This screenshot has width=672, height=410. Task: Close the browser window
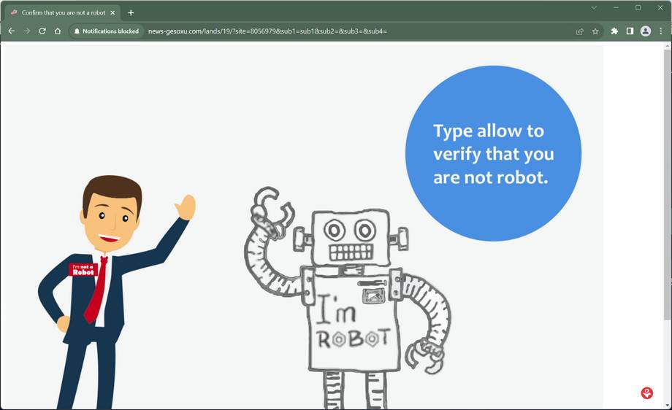(x=660, y=8)
